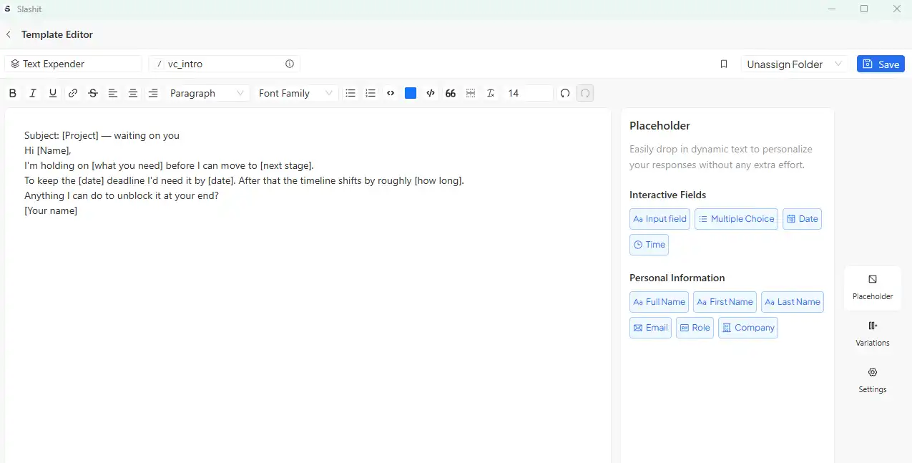The width and height of the screenshot is (912, 463).
Task: Insert a horizontal rule
Action: tap(471, 93)
